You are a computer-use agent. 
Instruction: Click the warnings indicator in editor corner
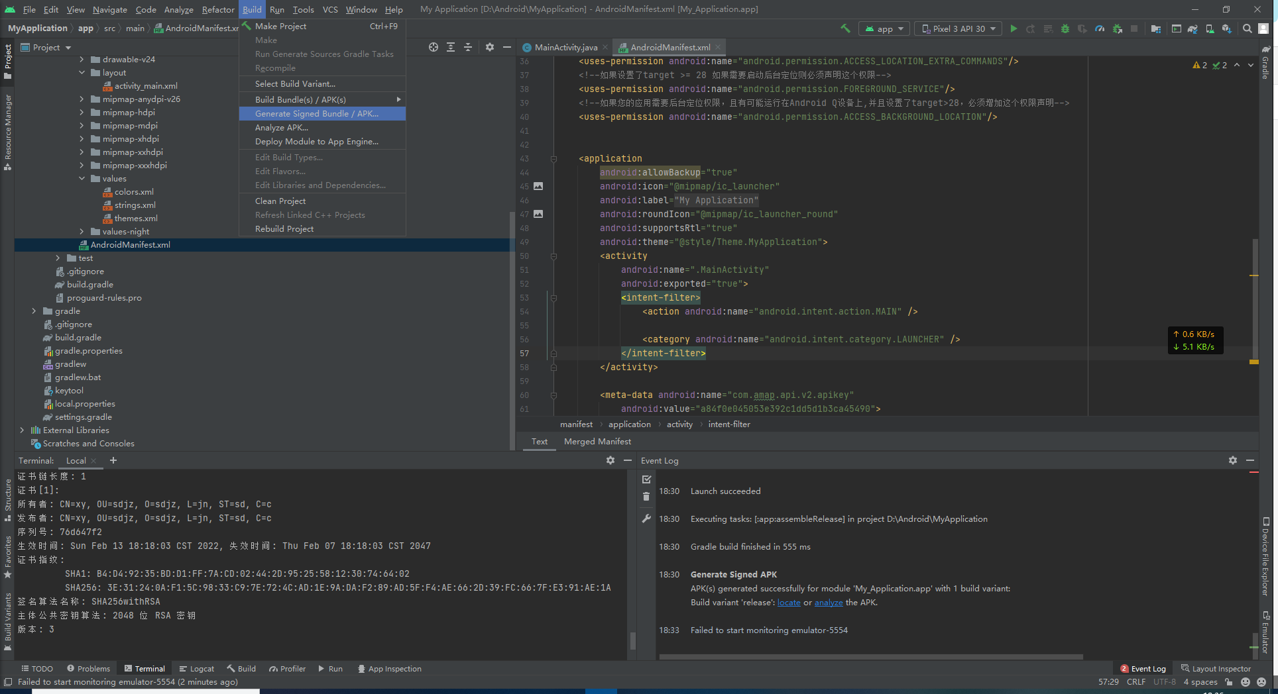pyautogui.click(x=1200, y=65)
